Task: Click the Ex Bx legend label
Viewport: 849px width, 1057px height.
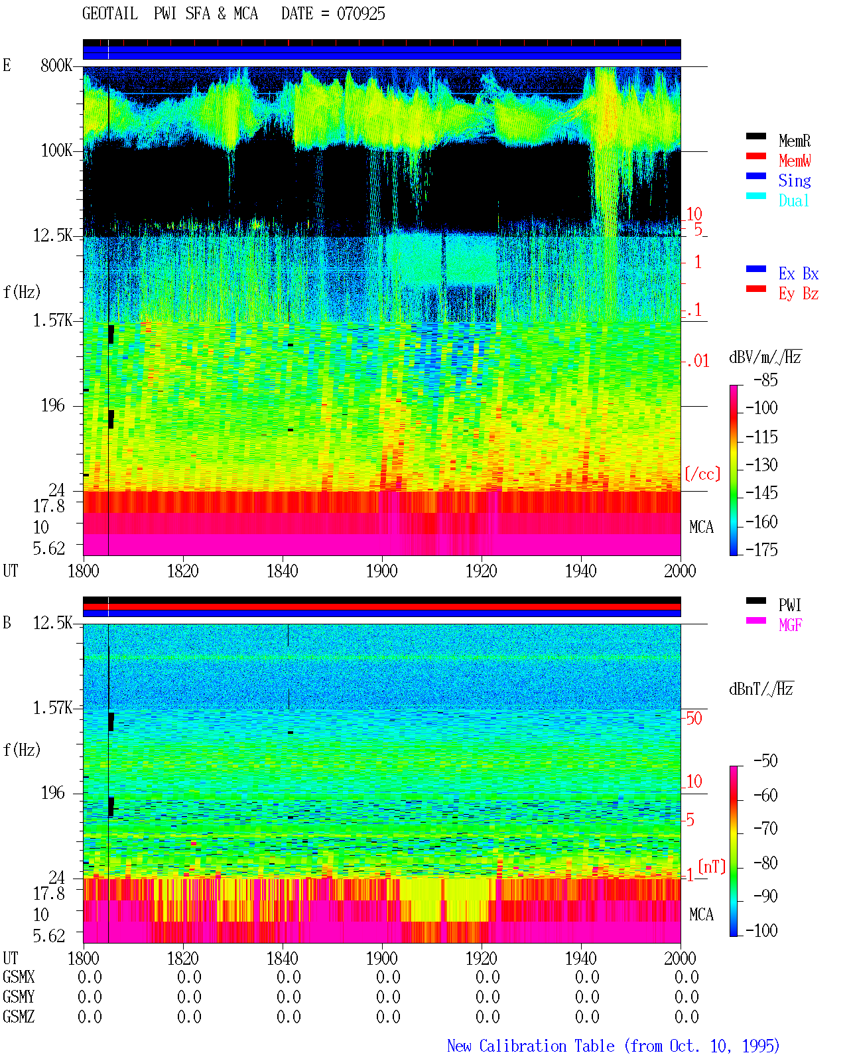Action: 799,273
